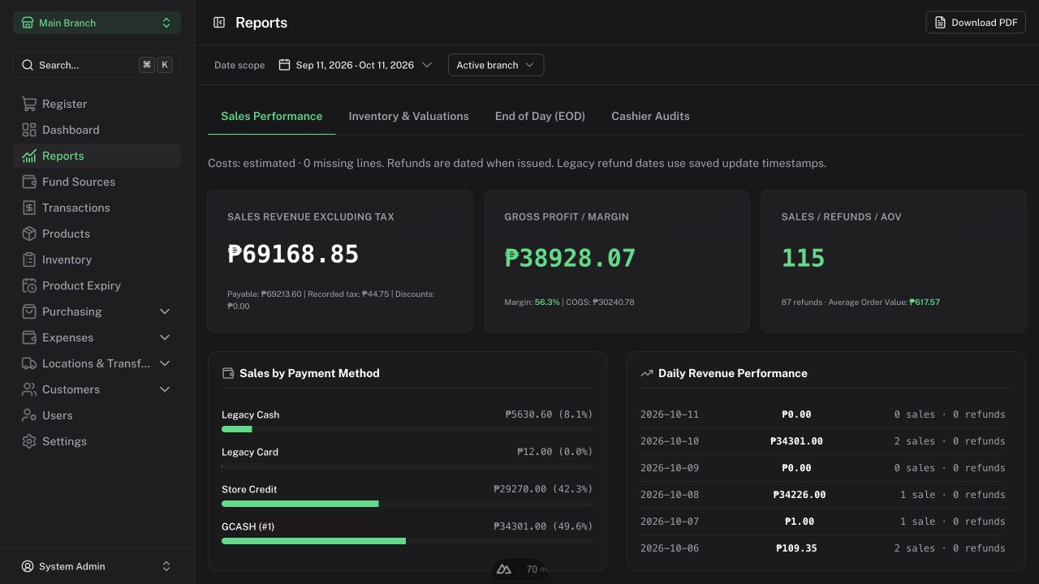Click the Transactions receipt icon
This screenshot has height=584, width=1039.
[x=29, y=208]
